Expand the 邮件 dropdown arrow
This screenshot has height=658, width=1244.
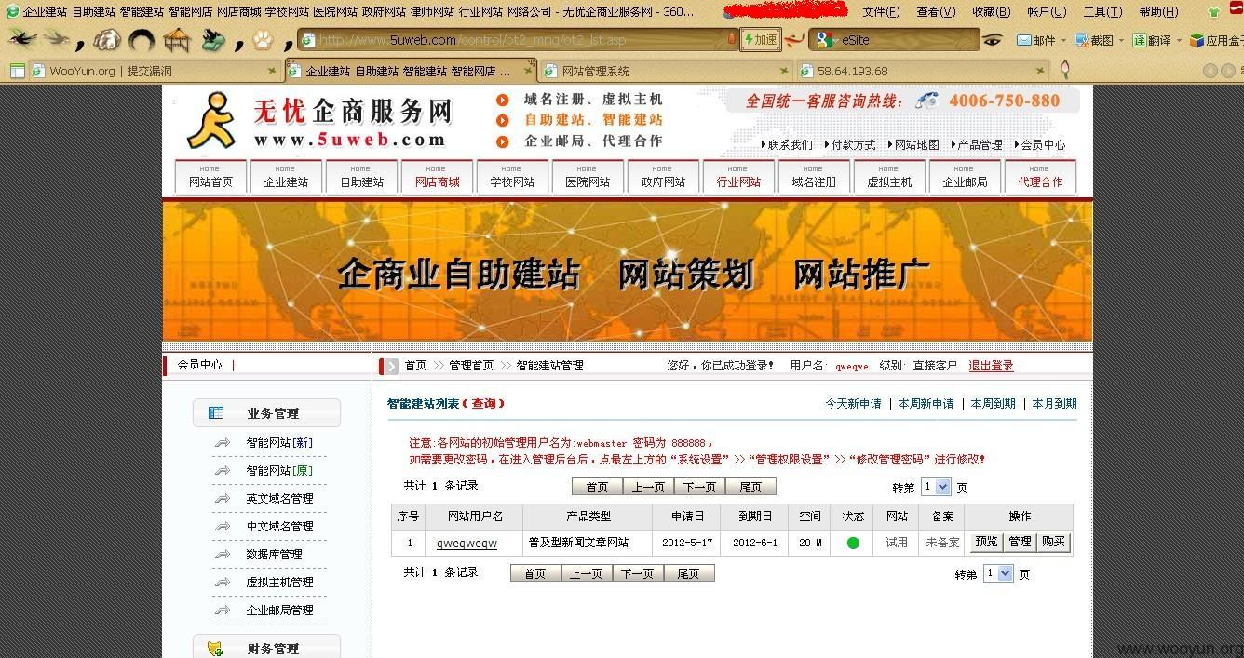pos(1065,41)
